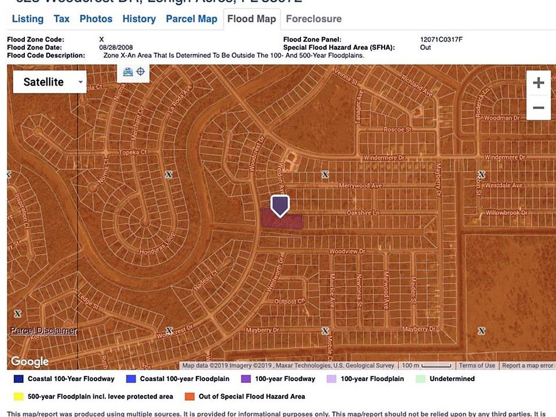556x417 pixels.
Task: Zoom in with the plus button
Action: point(538,83)
